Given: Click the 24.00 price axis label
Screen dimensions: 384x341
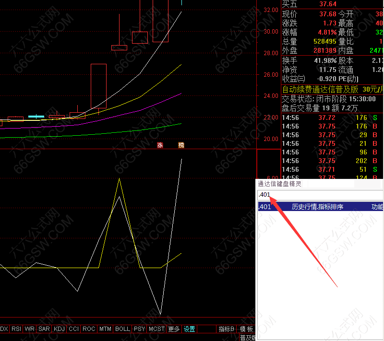Looking at the screenshot, I should (x=271, y=96).
